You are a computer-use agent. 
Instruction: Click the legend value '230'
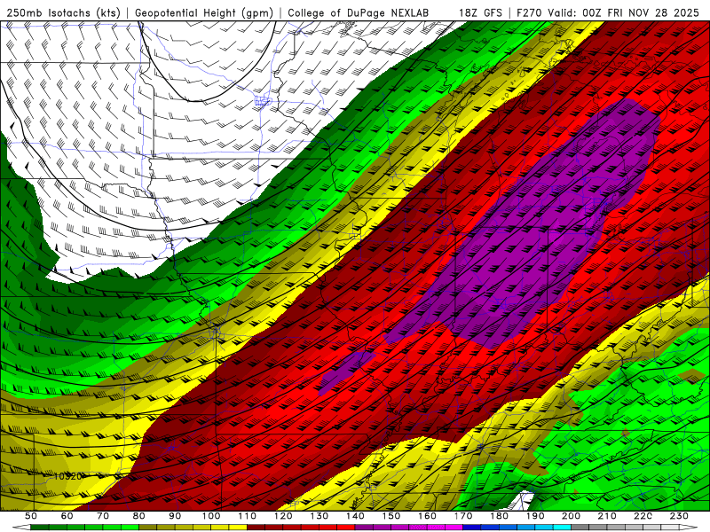pos(679,516)
